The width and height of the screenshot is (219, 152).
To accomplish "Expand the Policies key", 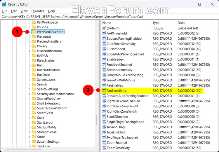I will [29, 27].
